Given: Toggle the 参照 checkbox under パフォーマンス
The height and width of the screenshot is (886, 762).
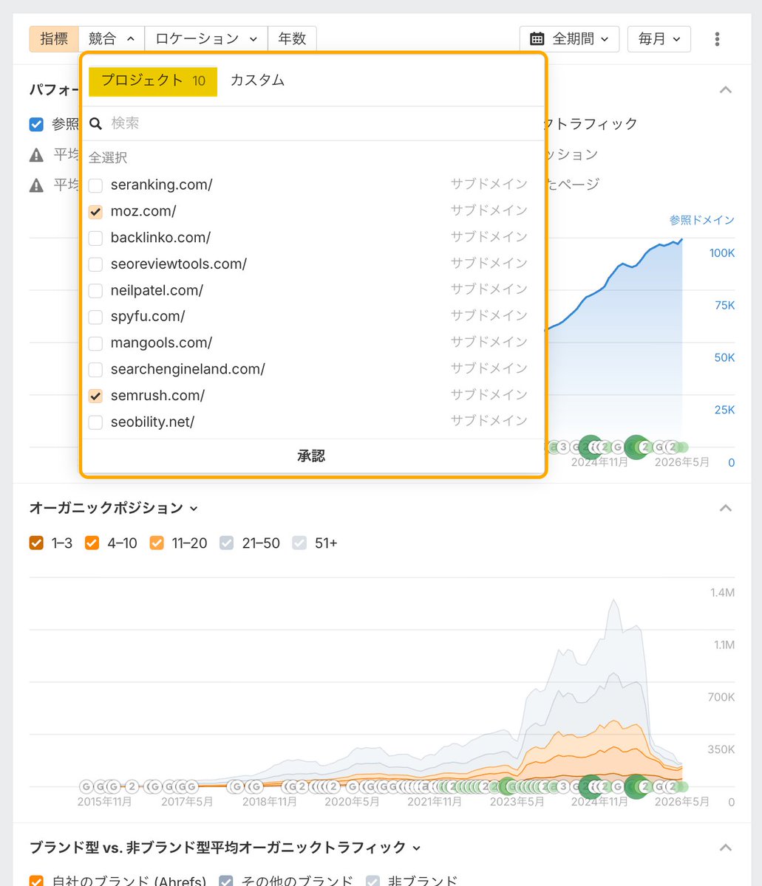Looking at the screenshot, I should pos(36,124).
